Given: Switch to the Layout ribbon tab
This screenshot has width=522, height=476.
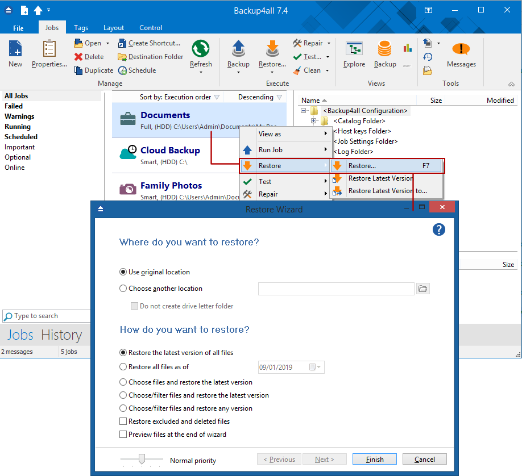Looking at the screenshot, I should click(113, 27).
